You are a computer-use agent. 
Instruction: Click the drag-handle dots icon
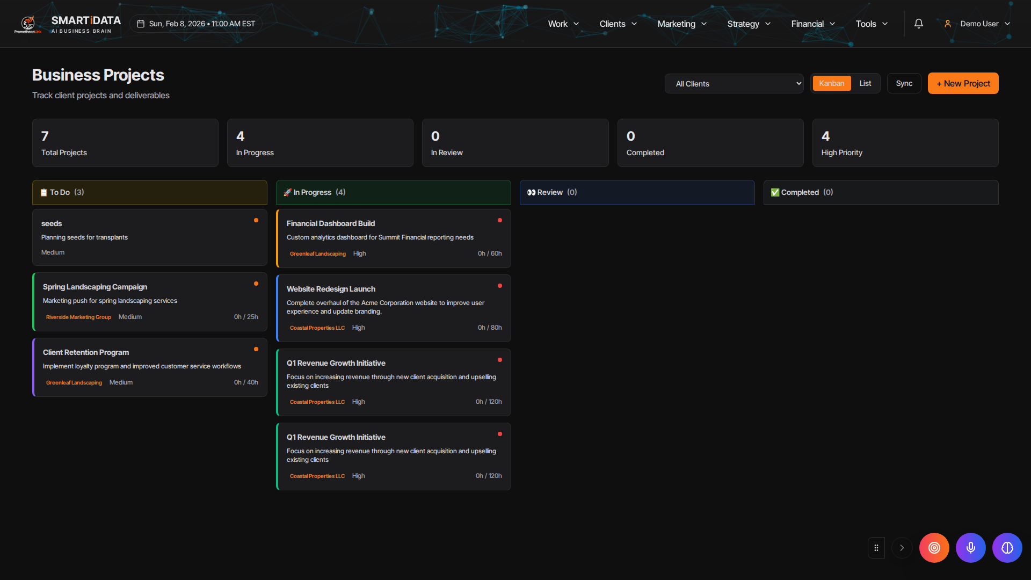click(x=876, y=548)
